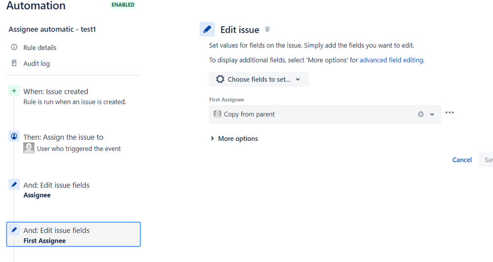Click the blue pencil icon next to Edit issue heading
493x262 pixels.
click(x=207, y=29)
